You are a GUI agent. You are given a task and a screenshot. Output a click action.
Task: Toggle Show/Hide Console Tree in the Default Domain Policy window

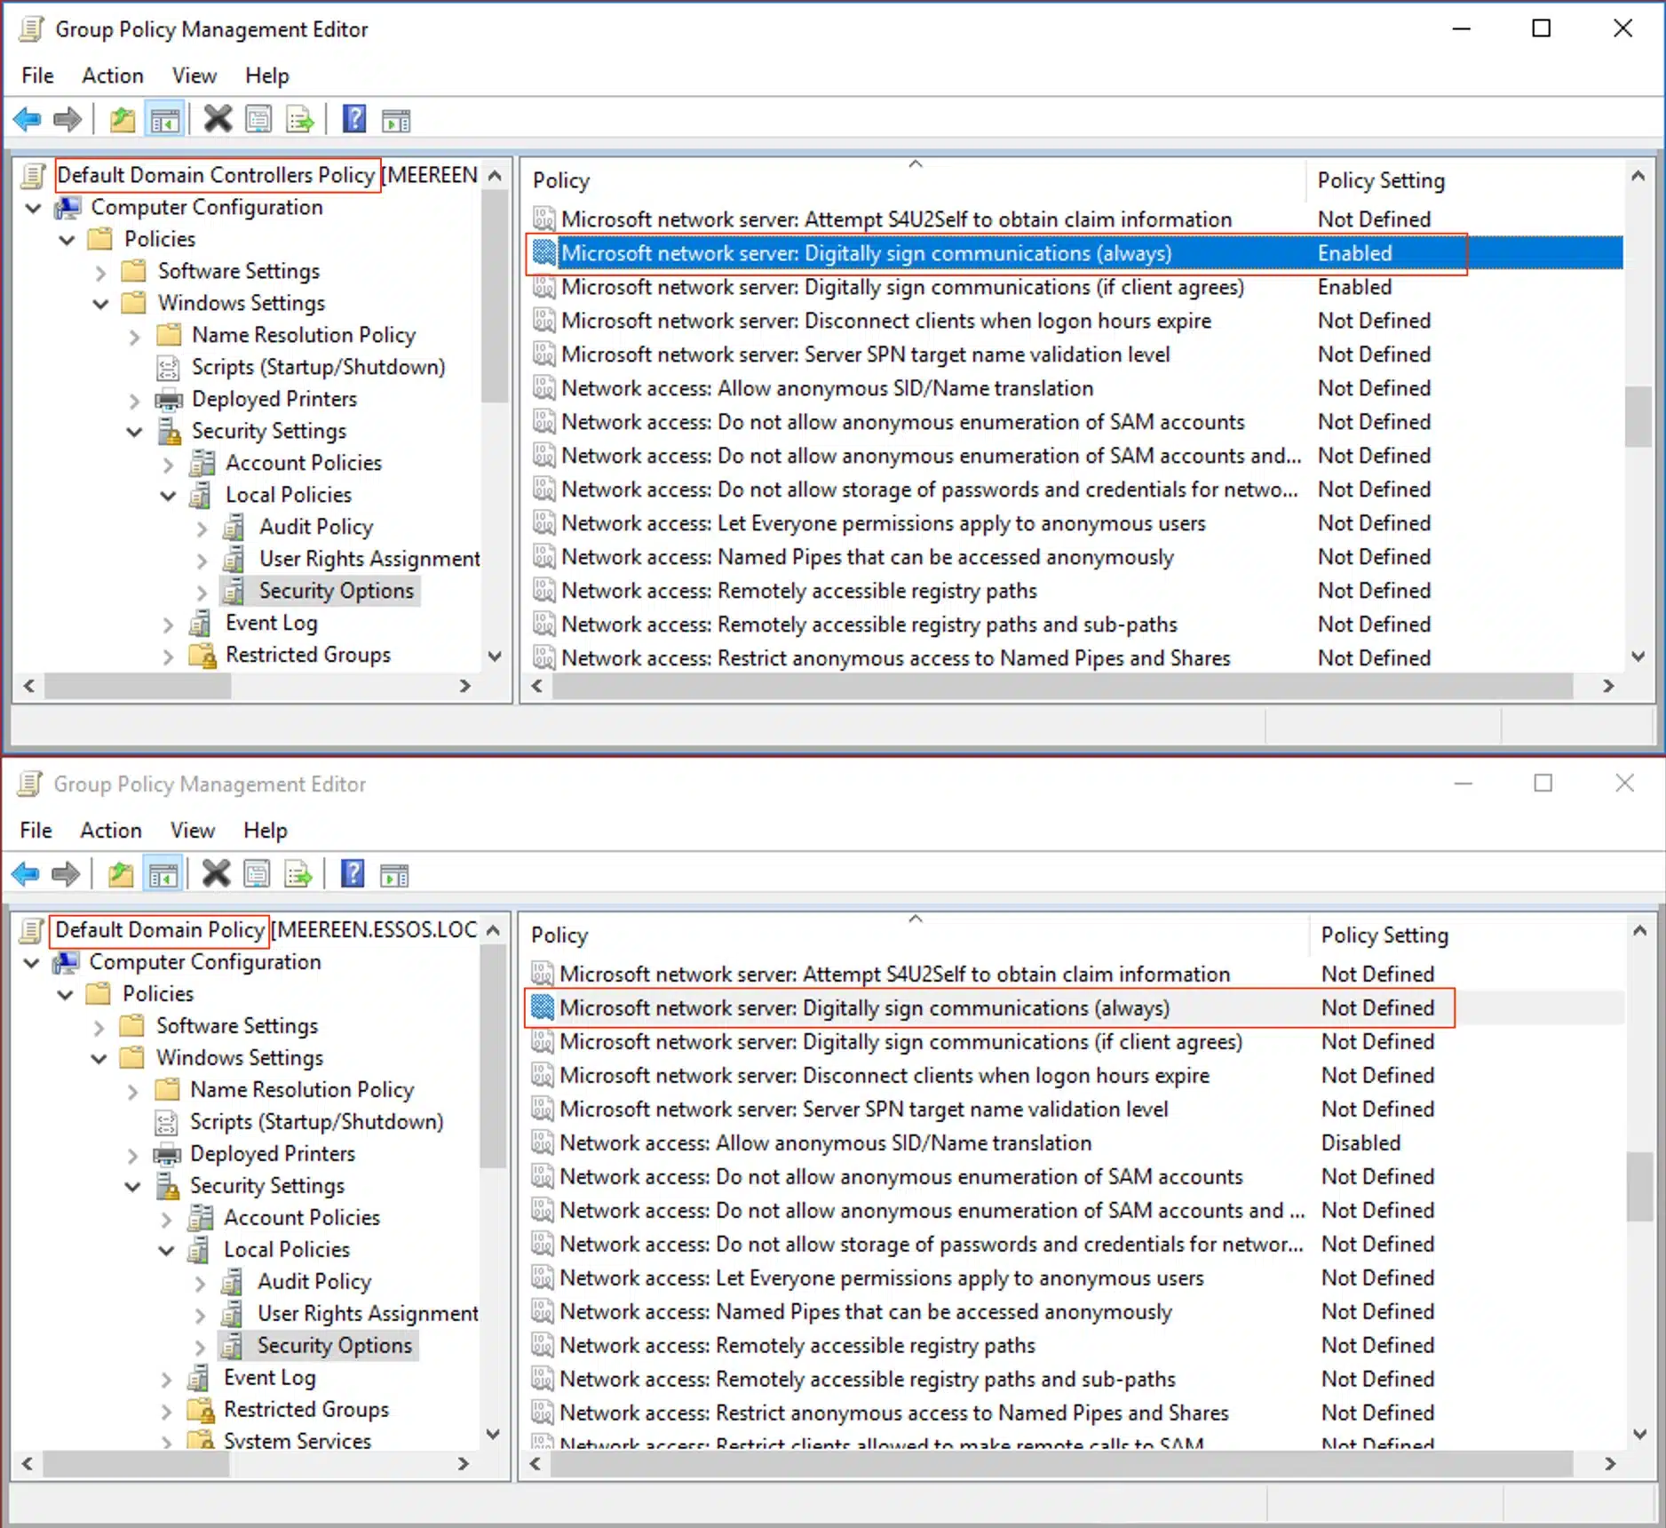coord(163,874)
